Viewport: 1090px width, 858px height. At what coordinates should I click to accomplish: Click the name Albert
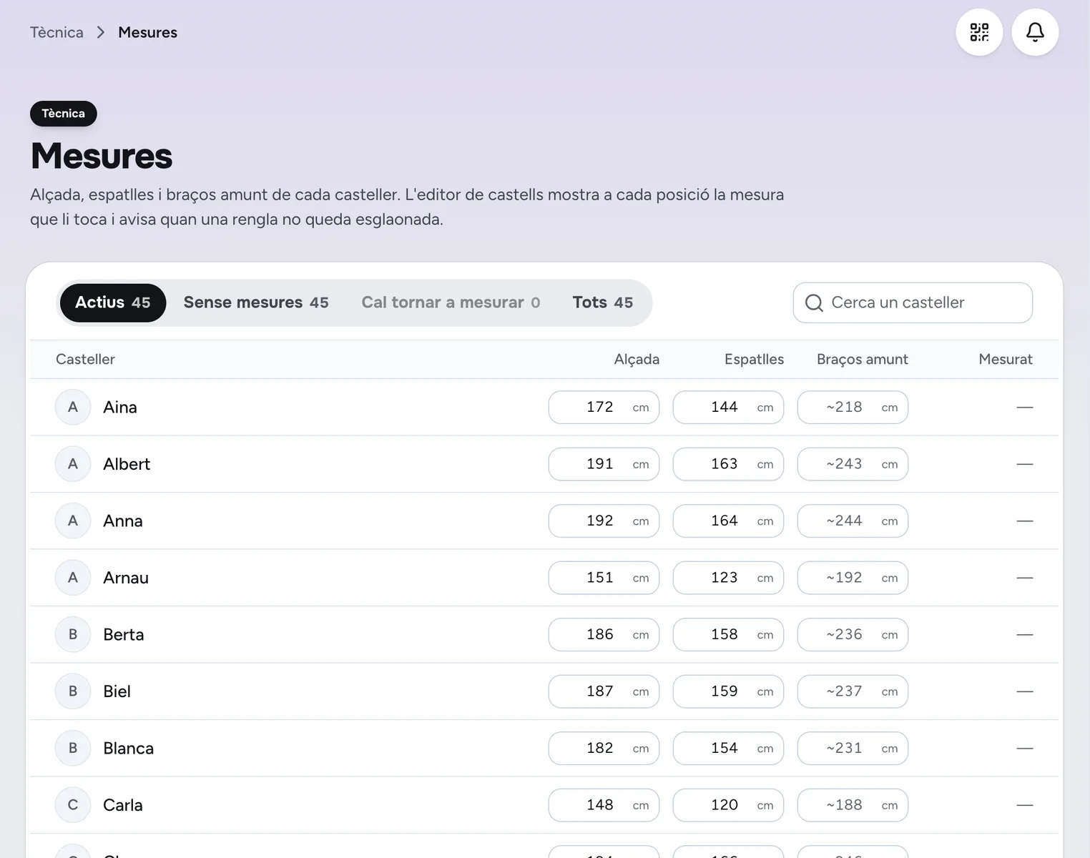pos(127,464)
